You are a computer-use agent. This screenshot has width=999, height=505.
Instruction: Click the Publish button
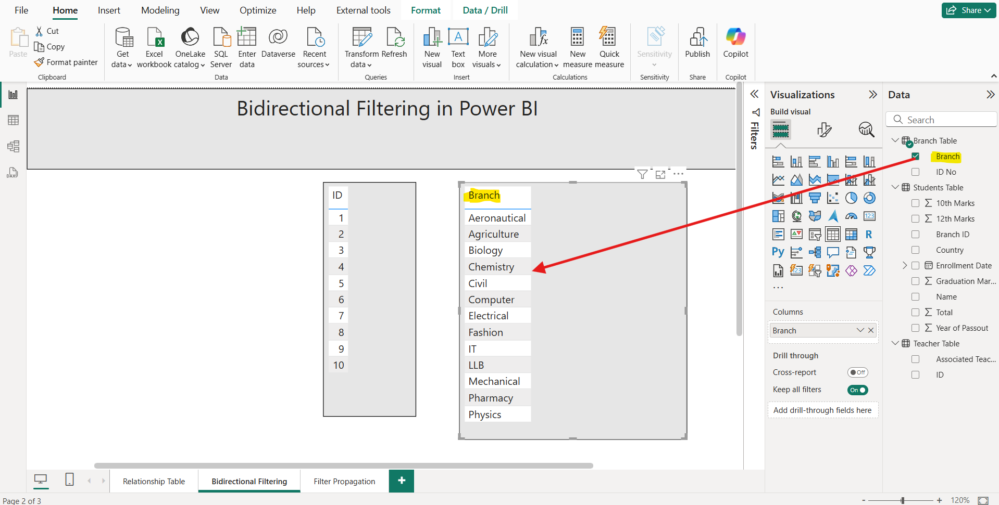697,43
